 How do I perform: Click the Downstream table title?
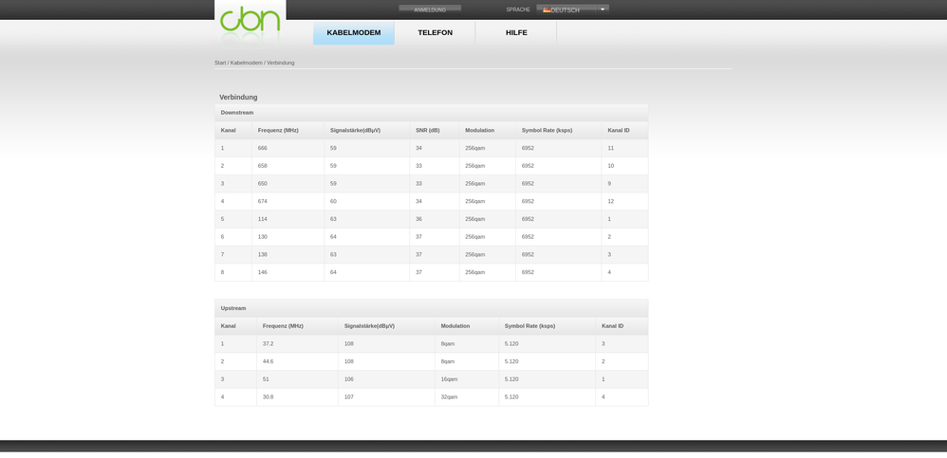point(237,113)
